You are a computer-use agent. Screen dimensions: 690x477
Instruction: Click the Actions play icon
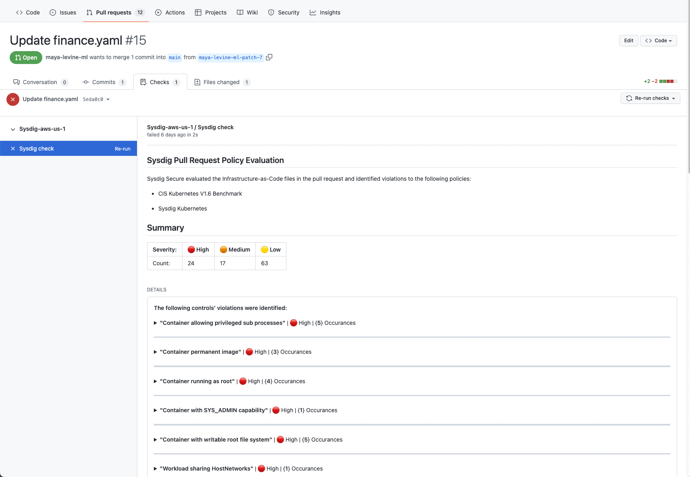pos(158,12)
